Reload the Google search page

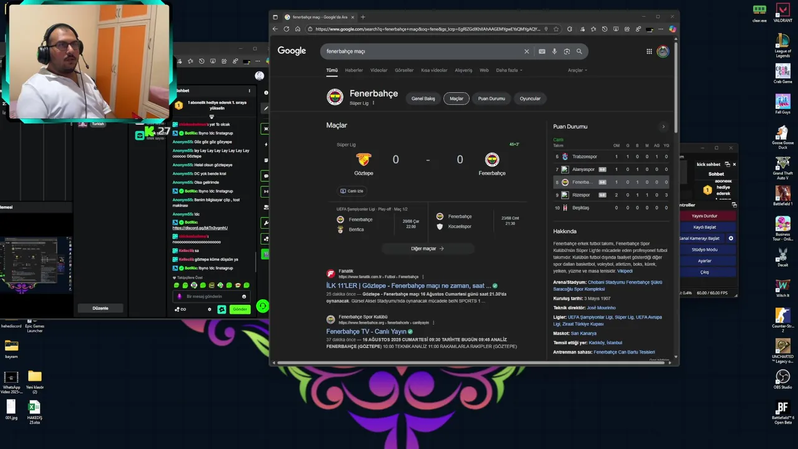pos(286,29)
